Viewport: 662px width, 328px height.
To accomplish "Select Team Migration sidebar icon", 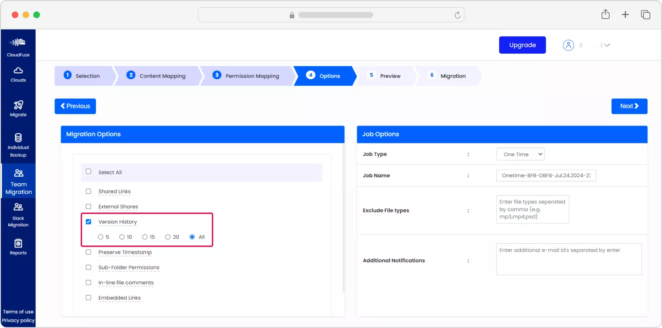I will [x=19, y=173].
